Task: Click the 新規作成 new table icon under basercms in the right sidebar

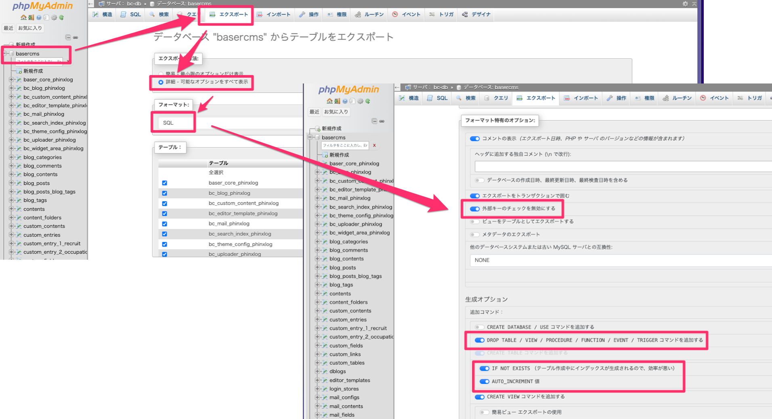Action: (x=325, y=155)
